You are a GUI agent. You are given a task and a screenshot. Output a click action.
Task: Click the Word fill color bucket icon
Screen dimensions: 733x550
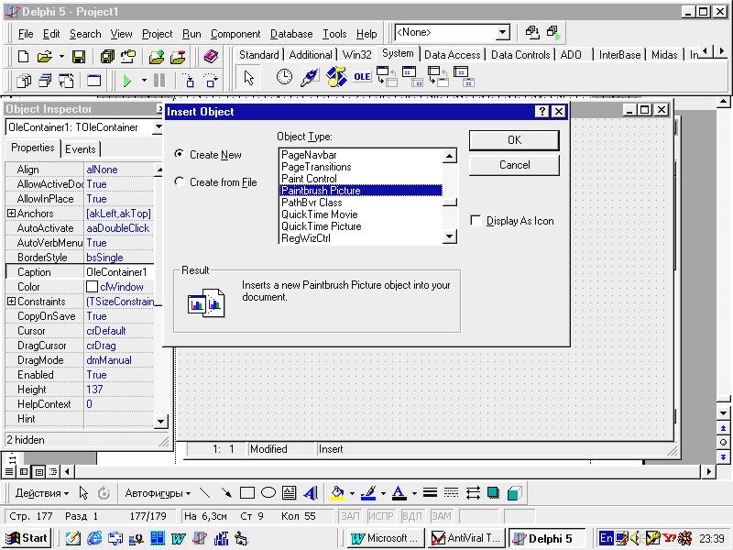(337, 493)
